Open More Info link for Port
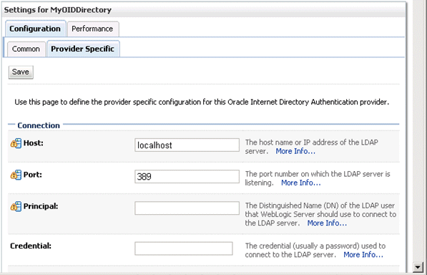The height and width of the screenshot is (275, 427). pyautogui.click(x=301, y=183)
